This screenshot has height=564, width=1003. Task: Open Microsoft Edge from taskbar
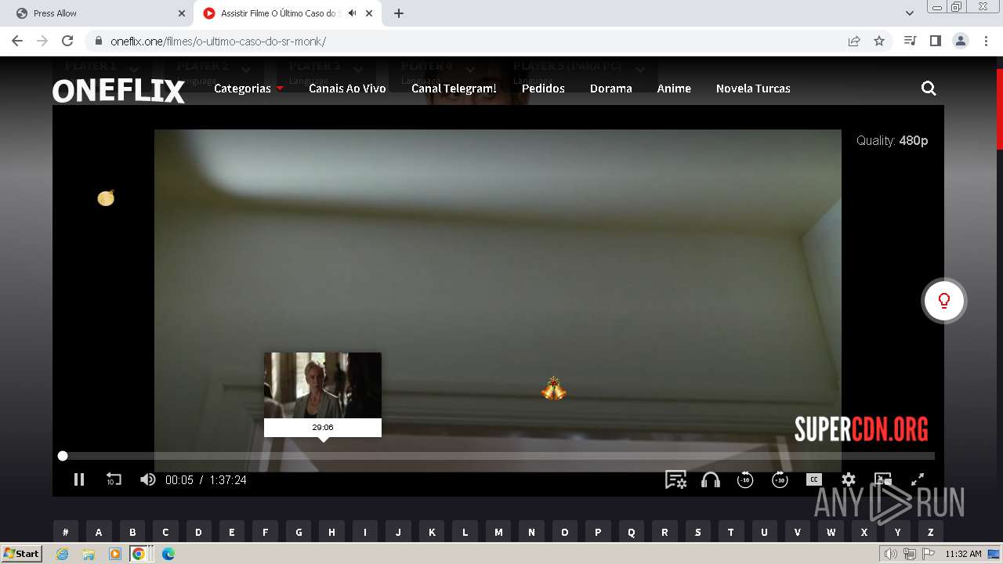(168, 554)
